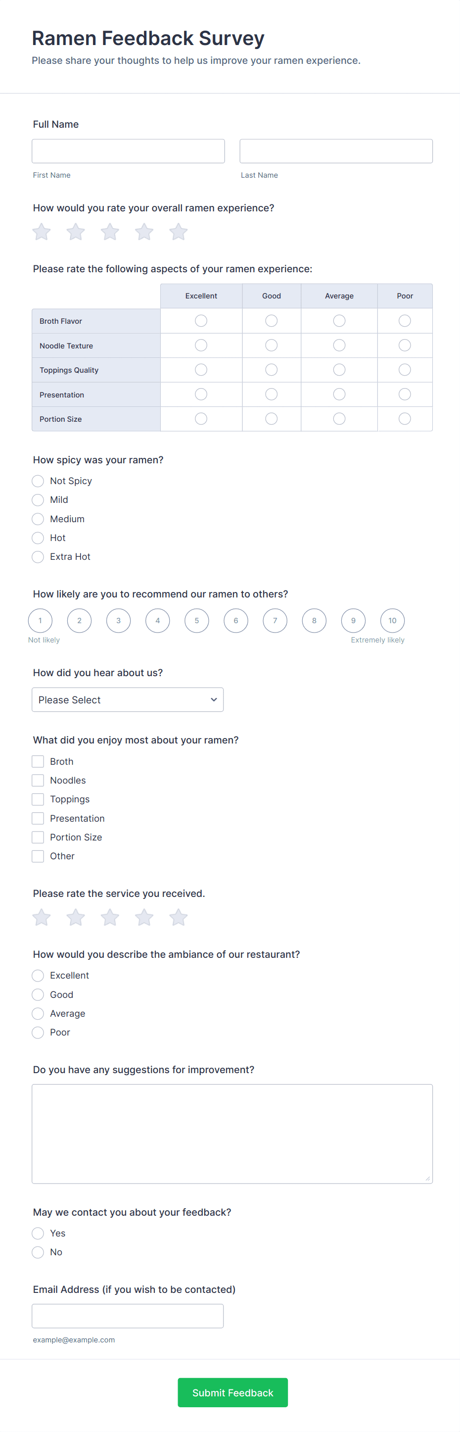This screenshot has height=1432, width=460.
Task: Submit Feedback button click
Action: pyautogui.click(x=233, y=1392)
